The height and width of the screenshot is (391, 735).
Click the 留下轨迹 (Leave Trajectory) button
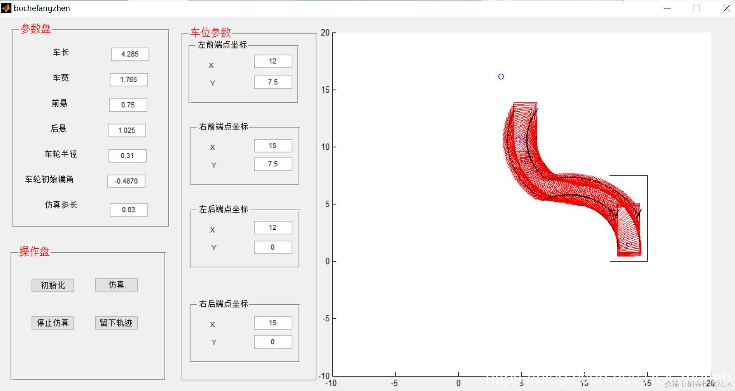pos(116,323)
